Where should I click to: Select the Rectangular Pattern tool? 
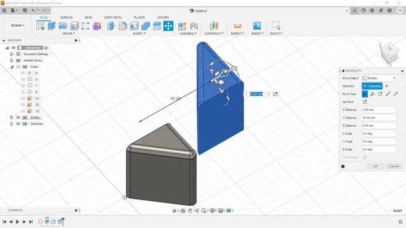tap(86, 26)
